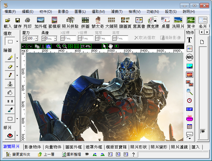
Task: Open the 濾鏡(T) menu
Action: click(x=117, y=12)
